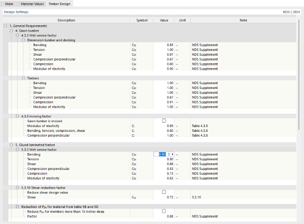Collapse the 4. Sawn lumber node
304x224 pixels.
12,31
